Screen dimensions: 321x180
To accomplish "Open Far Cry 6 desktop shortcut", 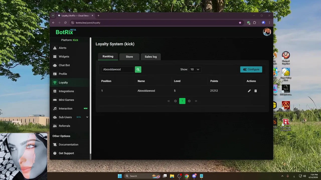I will tap(286, 107).
